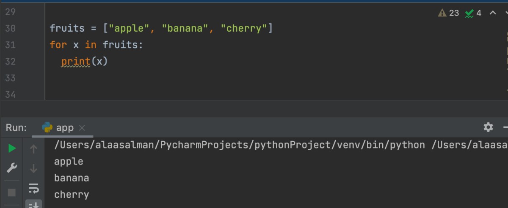Image resolution: width=508 pixels, height=208 pixels.
Task: Toggle scroll to end in console
Action: (x=34, y=205)
